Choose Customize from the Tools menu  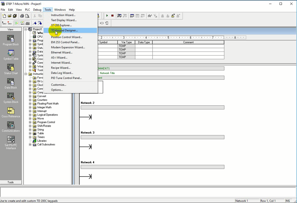(x=70, y=84)
